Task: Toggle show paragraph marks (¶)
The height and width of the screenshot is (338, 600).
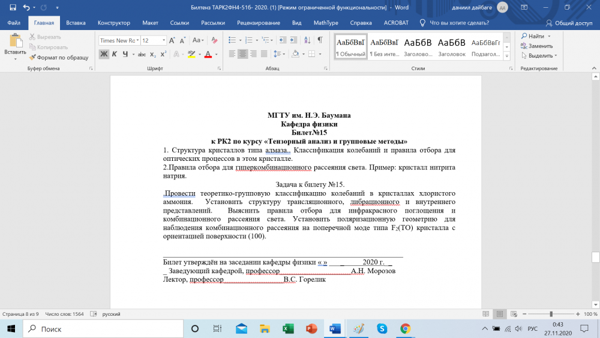Action: [320, 41]
